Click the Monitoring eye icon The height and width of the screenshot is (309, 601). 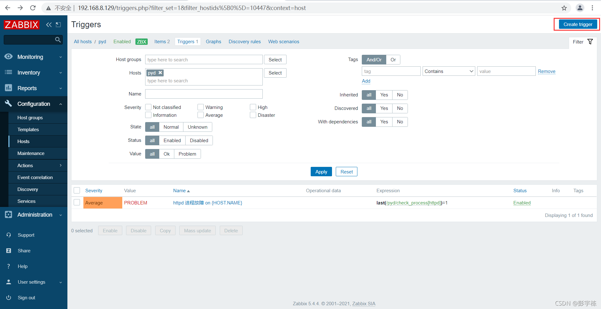8,57
